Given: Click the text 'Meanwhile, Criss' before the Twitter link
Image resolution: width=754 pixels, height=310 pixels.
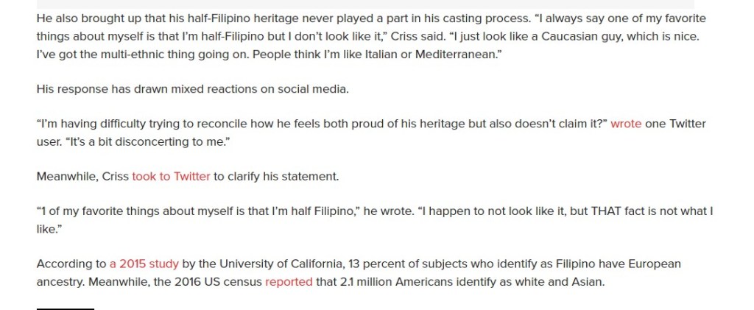Looking at the screenshot, I should coord(82,177).
